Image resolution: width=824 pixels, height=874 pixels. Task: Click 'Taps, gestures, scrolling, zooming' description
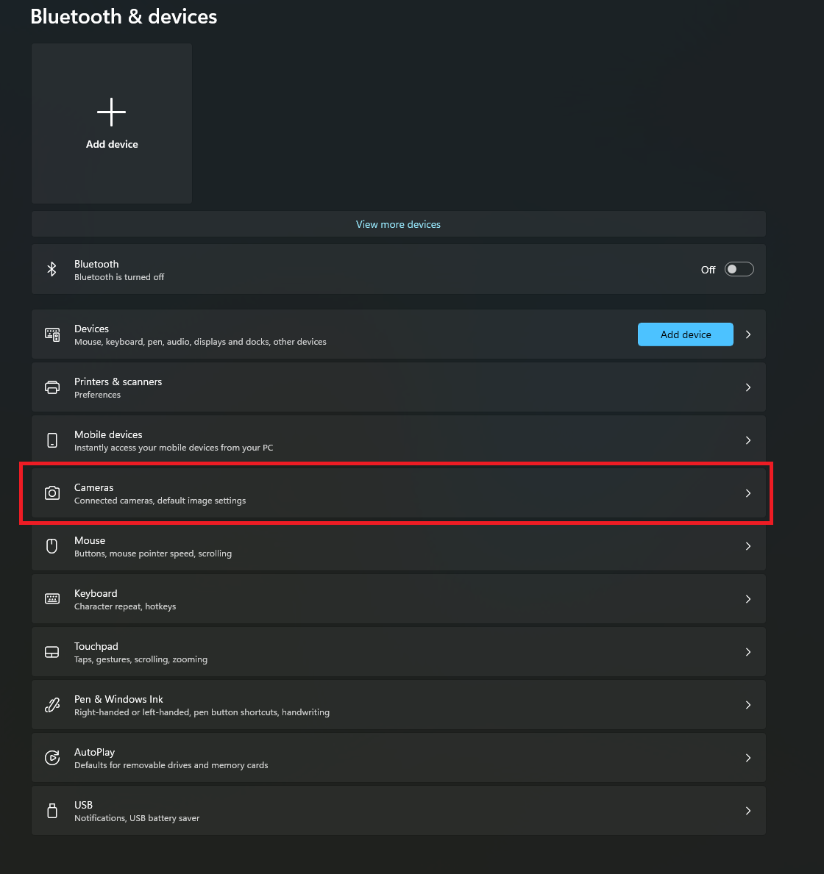coord(141,659)
